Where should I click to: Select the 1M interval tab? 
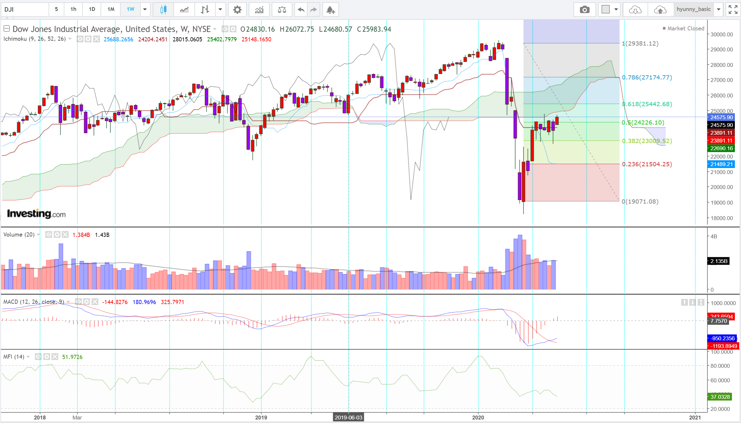click(111, 9)
